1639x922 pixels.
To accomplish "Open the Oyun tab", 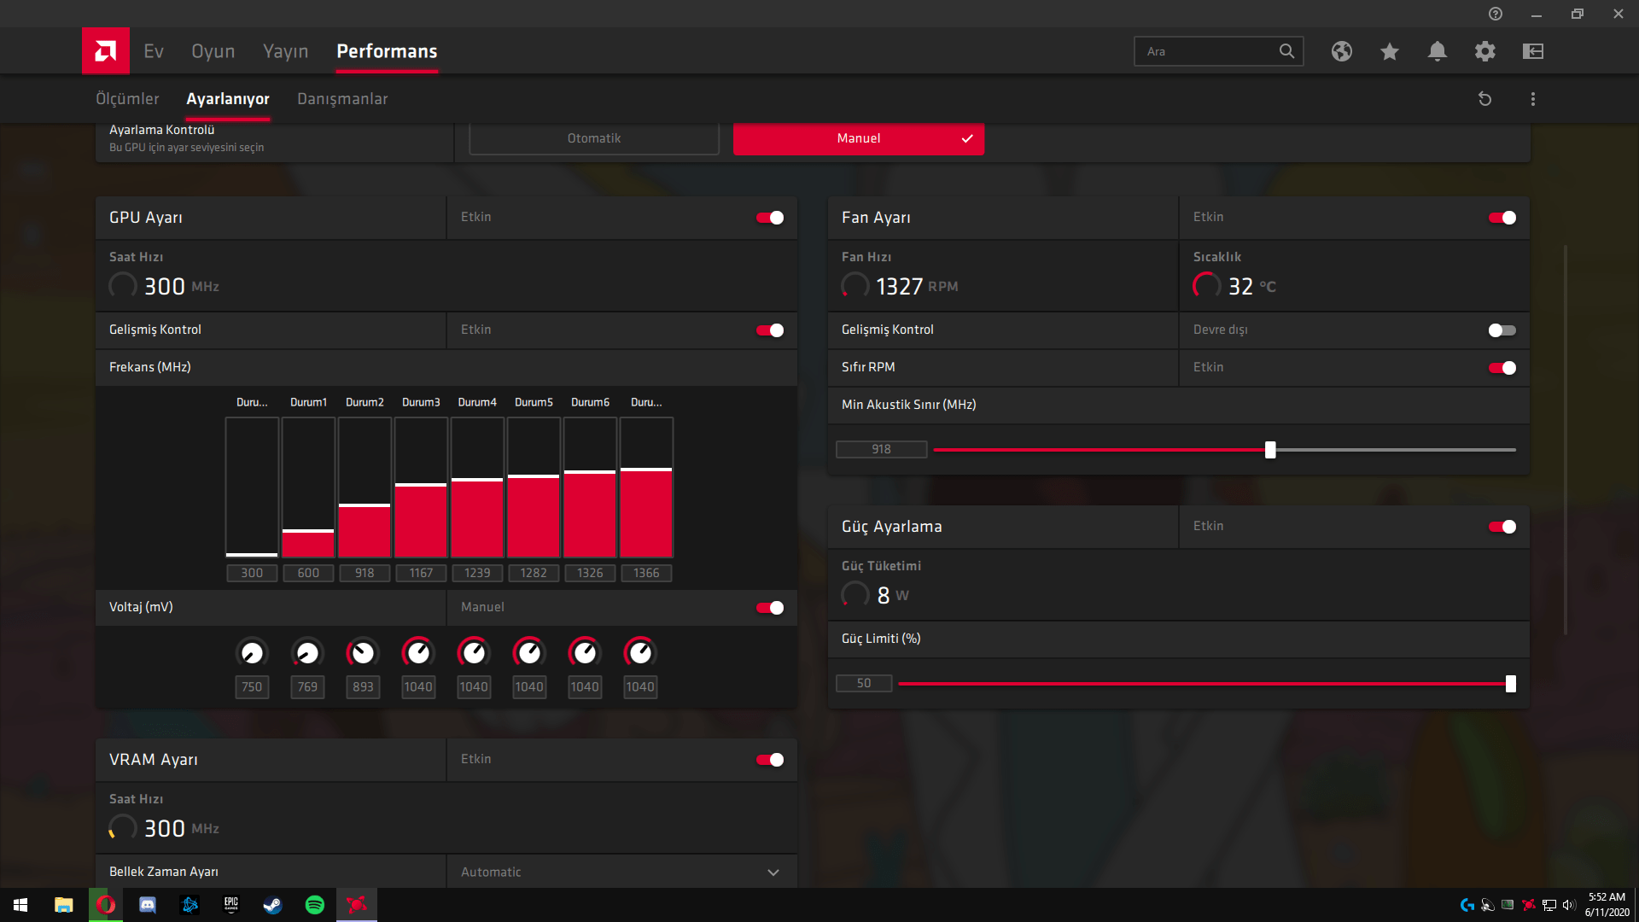I will coord(213,51).
